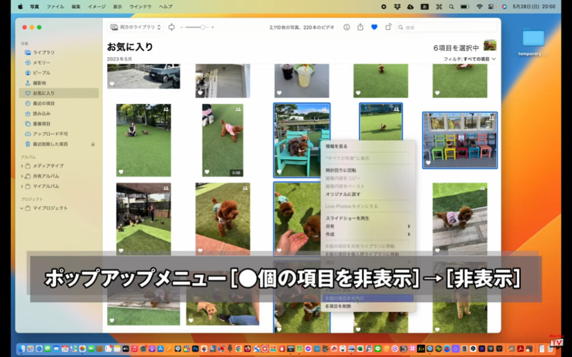Toggle heart on the teal chair dogs photo
This screenshot has height=357, width=572.
pos(279,172)
